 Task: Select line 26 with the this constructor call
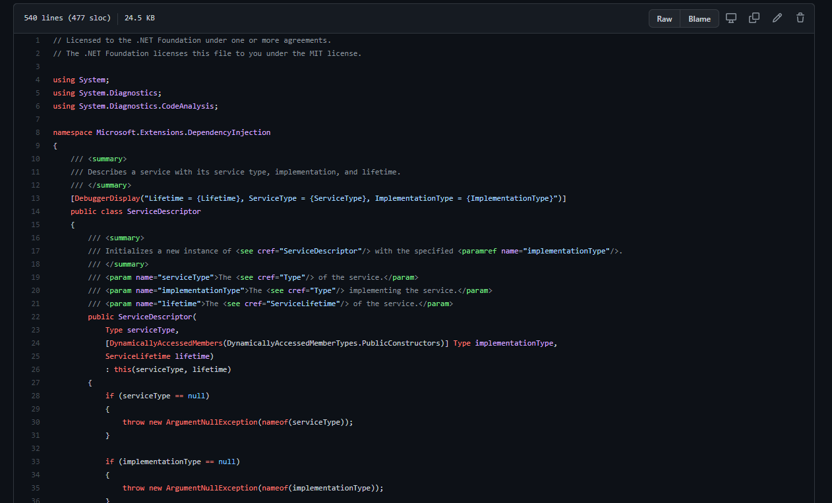coord(36,369)
